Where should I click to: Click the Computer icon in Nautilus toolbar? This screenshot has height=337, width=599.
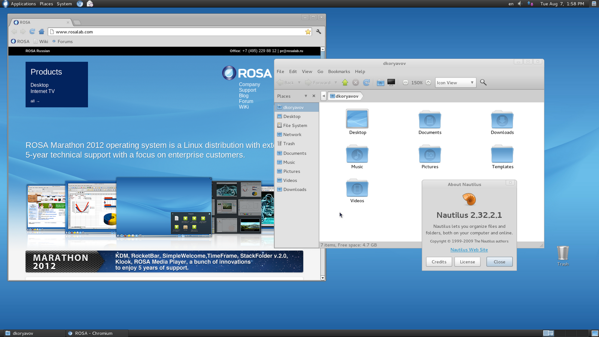(x=391, y=82)
